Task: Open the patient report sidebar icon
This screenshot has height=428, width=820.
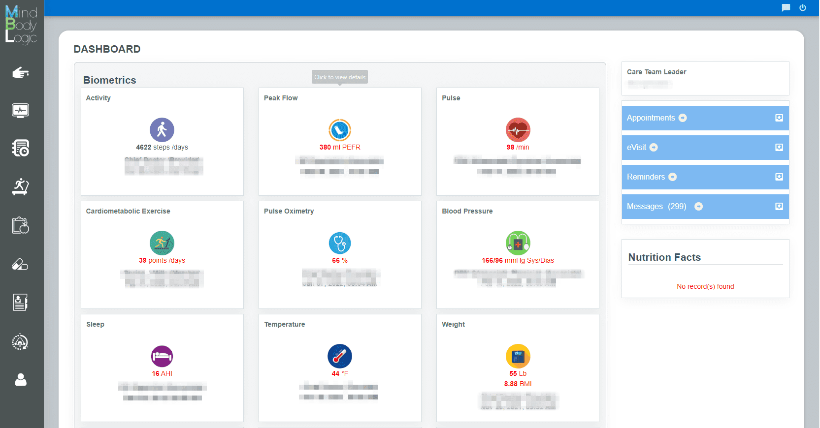Action: [x=20, y=302]
